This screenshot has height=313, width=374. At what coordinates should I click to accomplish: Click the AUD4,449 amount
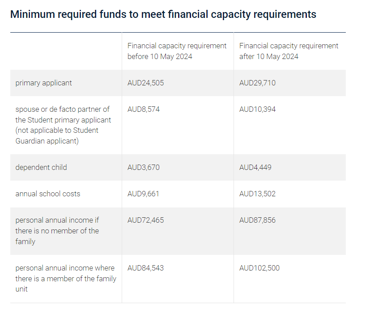(255, 167)
